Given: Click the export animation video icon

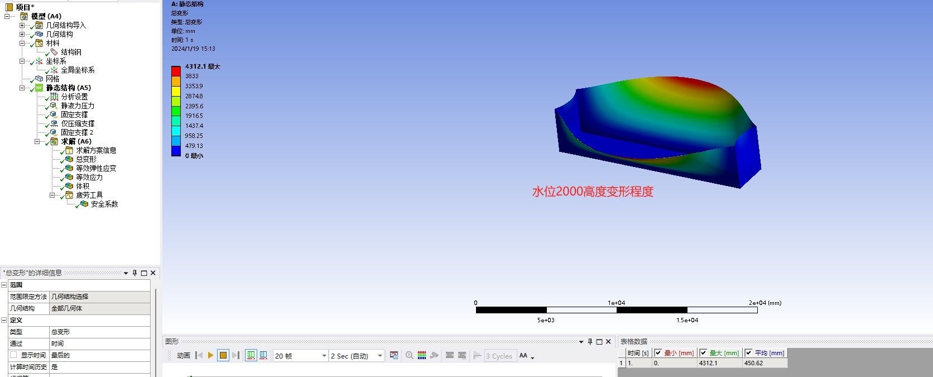Looking at the screenshot, I should point(394,355).
